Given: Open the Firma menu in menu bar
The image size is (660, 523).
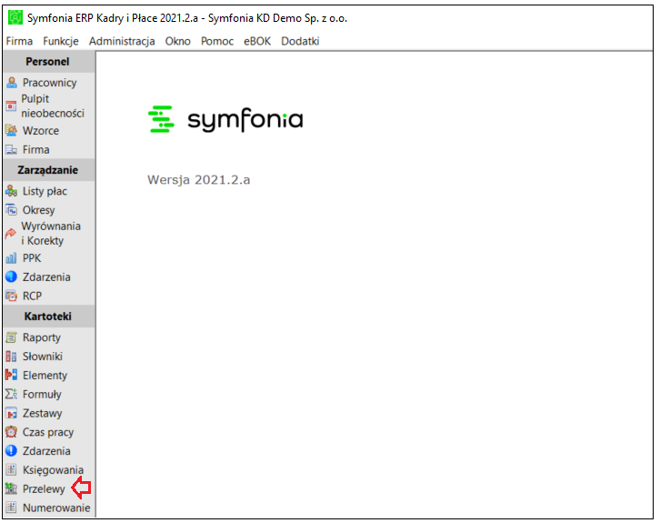Looking at the screenshot, I should pyautogui.click(x=19, y=41).
